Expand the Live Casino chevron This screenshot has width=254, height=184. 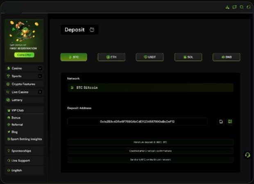(40, 92)
